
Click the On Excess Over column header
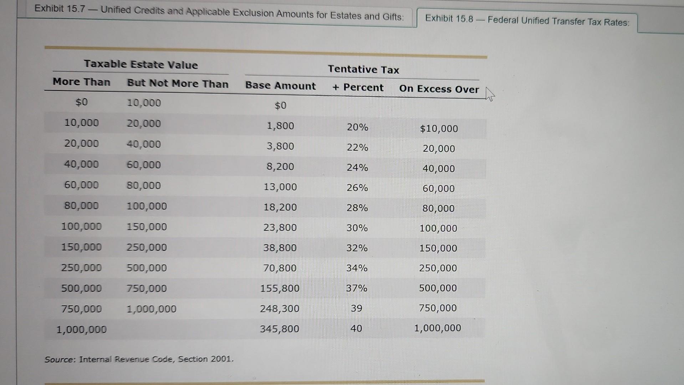point(438,89)
